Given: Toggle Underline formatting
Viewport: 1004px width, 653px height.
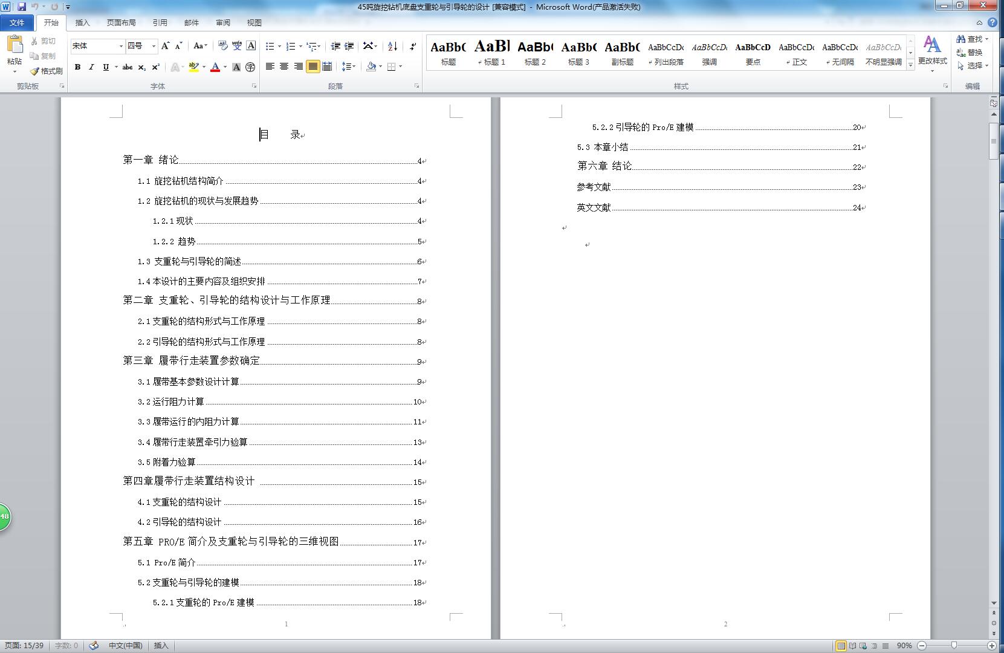Looking at the screenshot, I should tap(106, 67).
